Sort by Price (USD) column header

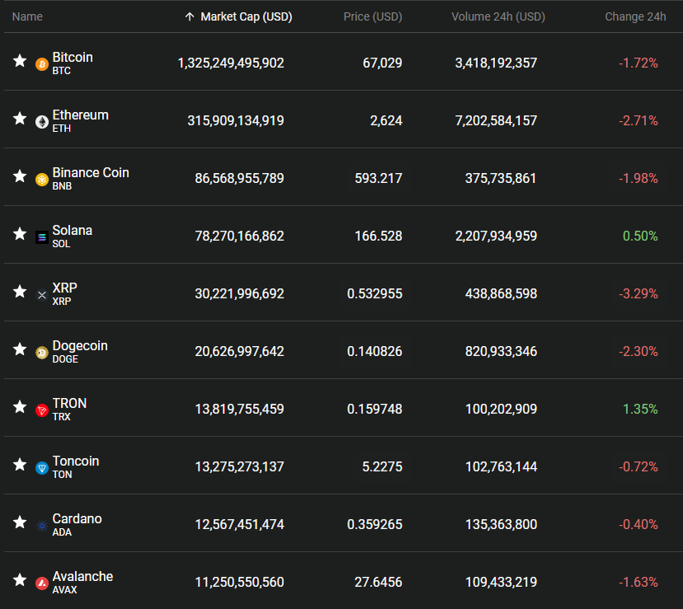point(373,16)
